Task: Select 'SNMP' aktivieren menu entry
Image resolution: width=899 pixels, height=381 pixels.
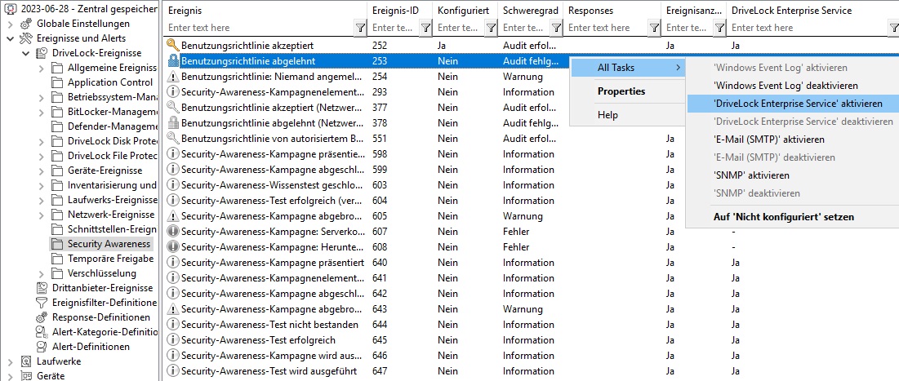Action: [792, 175]
